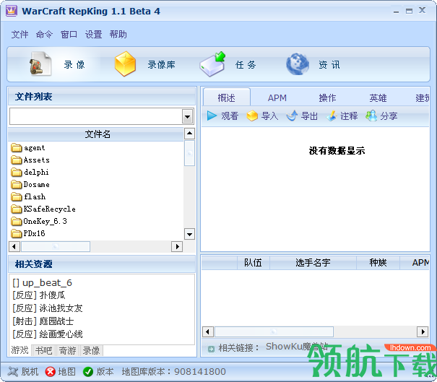The width and height of the screenshot is (437, 382).
Task: Click the file list scroll left arrow
Action: (14, 246)
